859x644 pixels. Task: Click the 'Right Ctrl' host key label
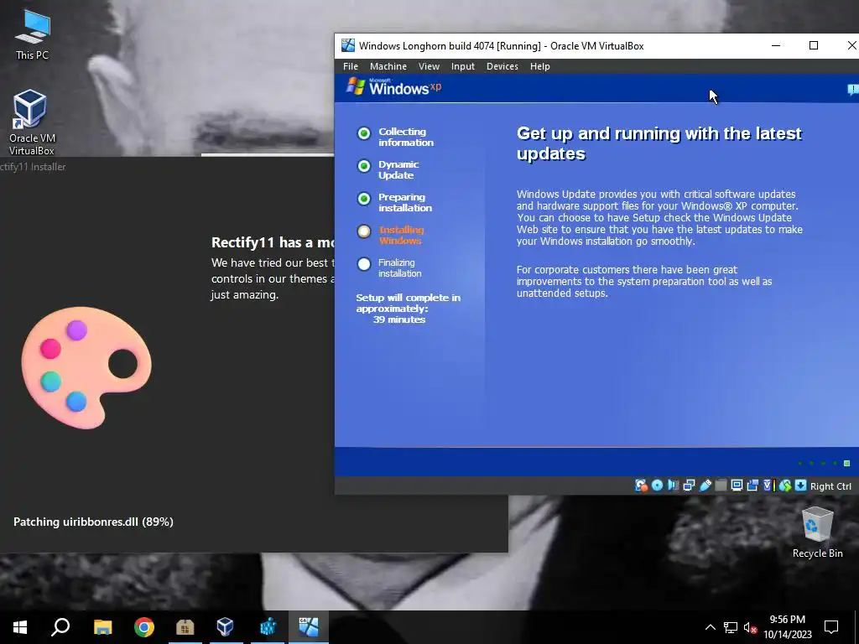830,486
